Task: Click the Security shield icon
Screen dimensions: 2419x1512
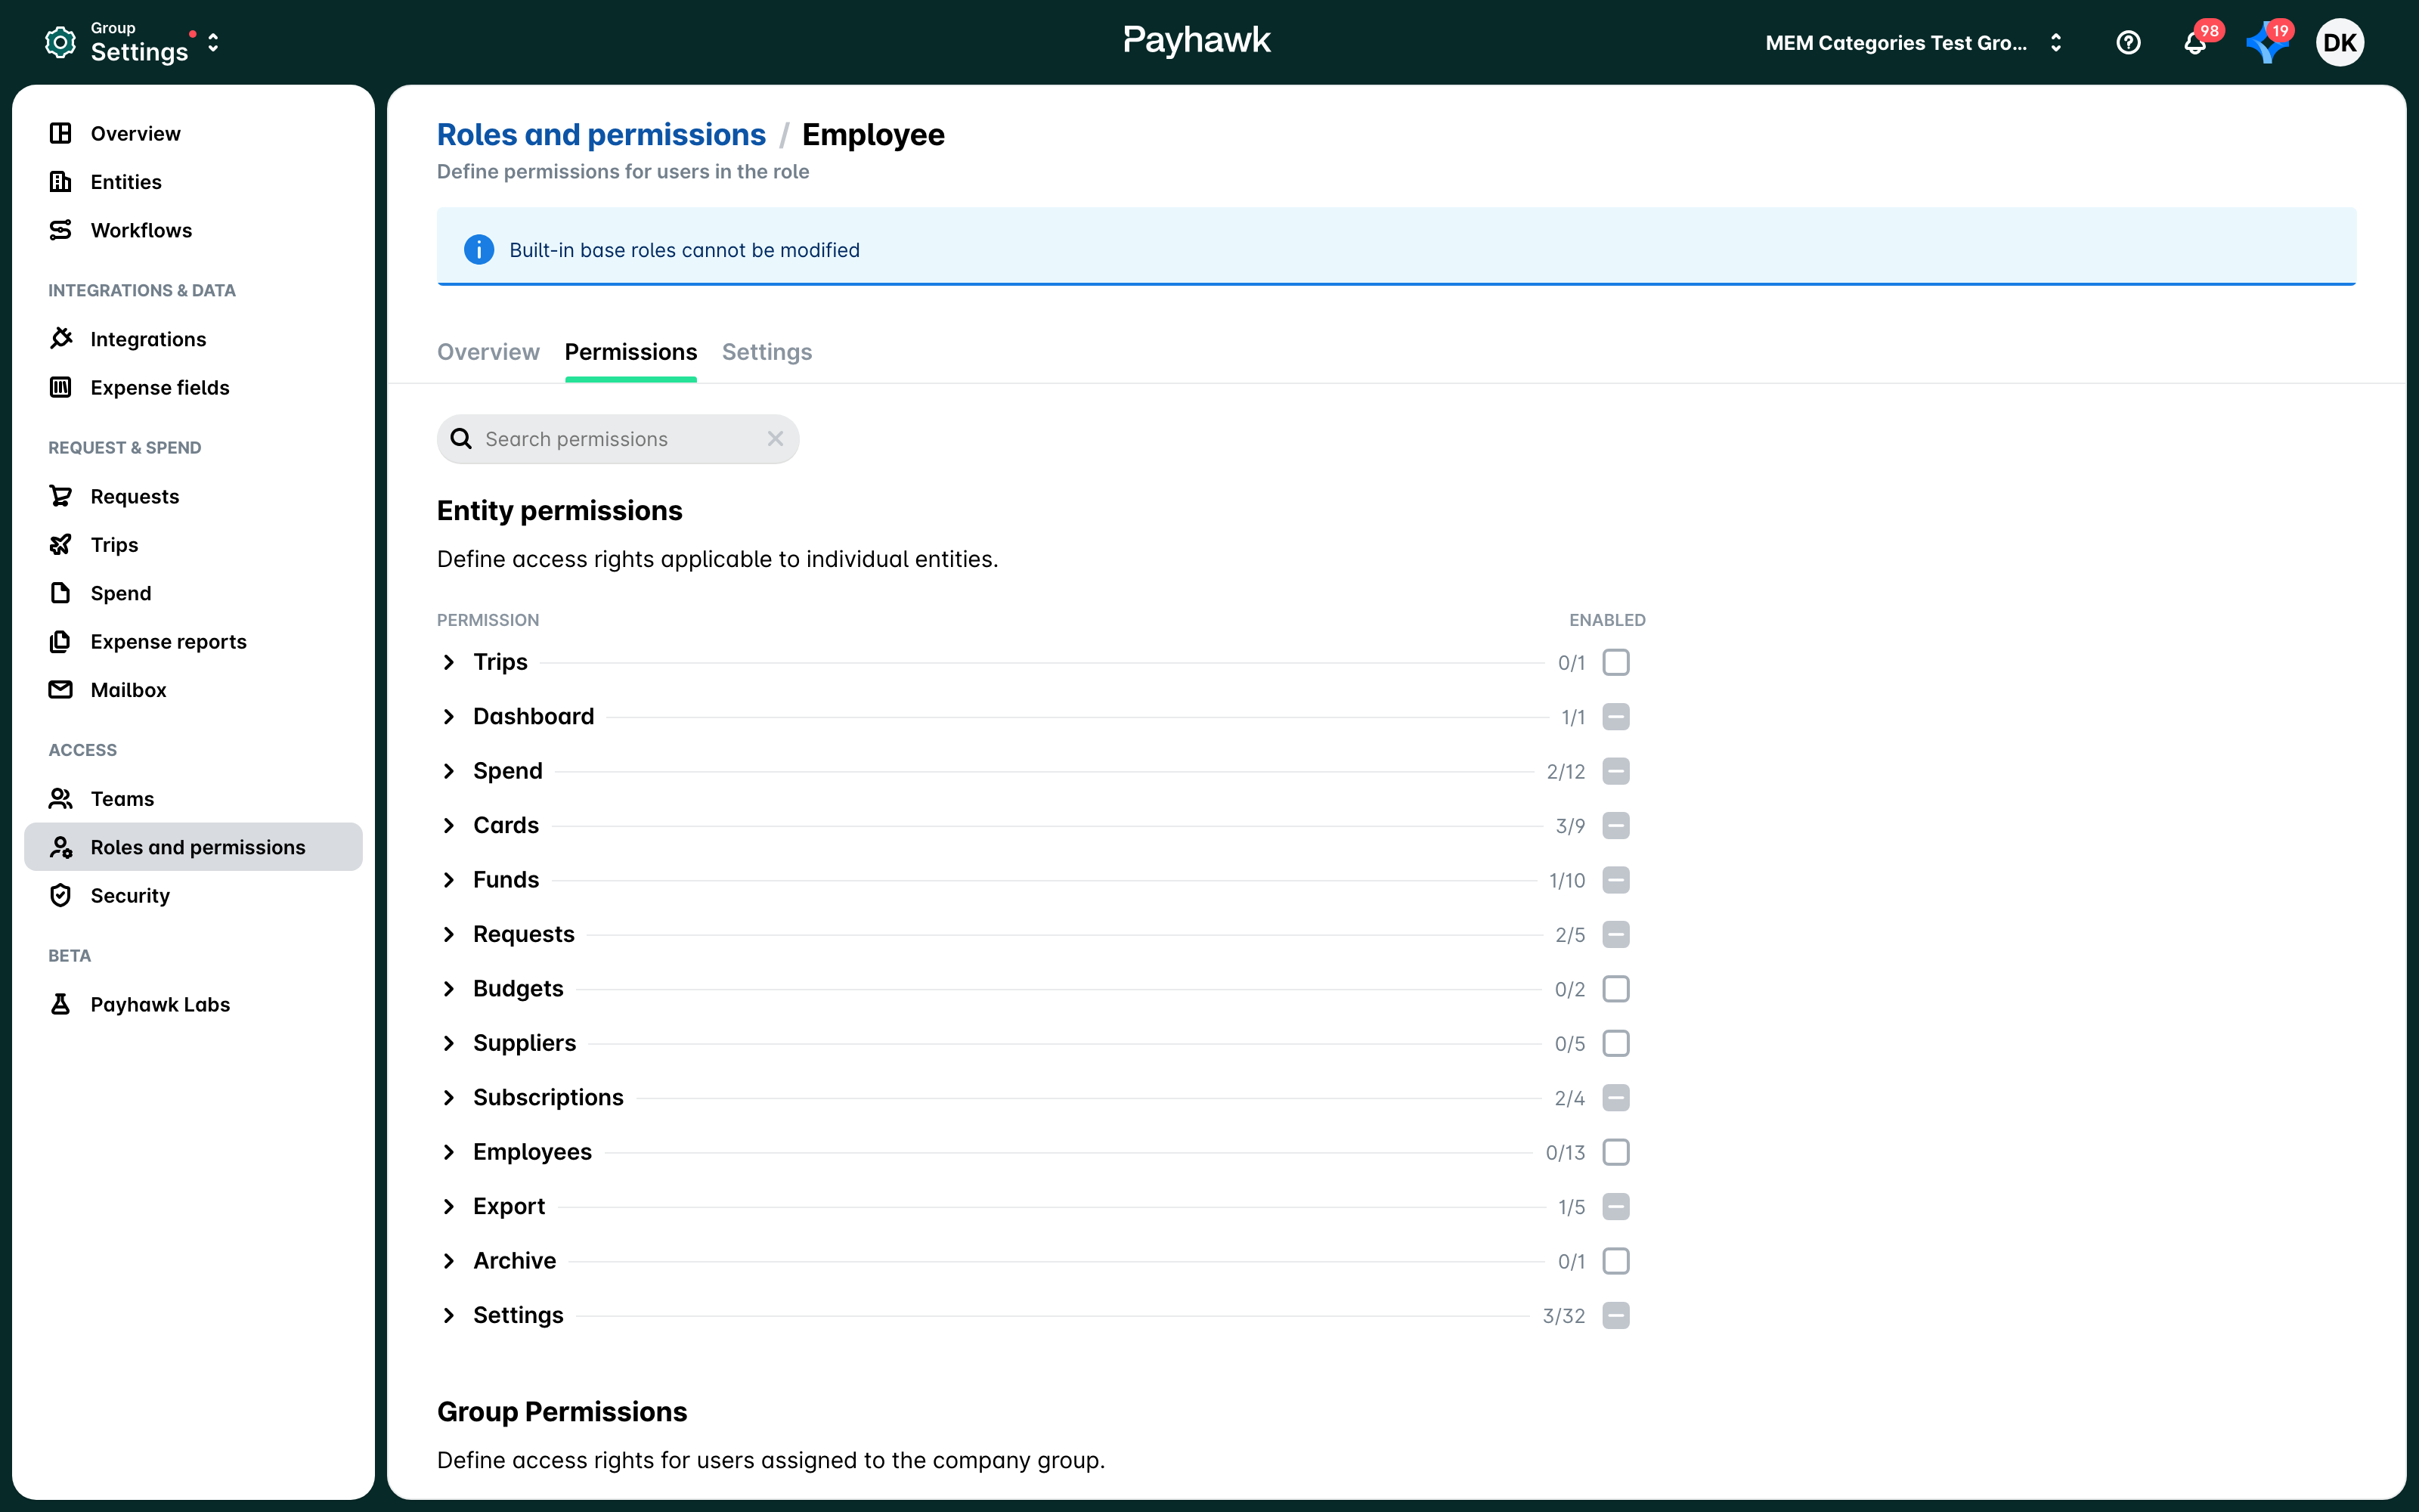Action: (x=60, y=894)
